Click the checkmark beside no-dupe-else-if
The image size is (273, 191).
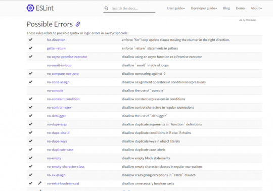[x=31, y=132]
